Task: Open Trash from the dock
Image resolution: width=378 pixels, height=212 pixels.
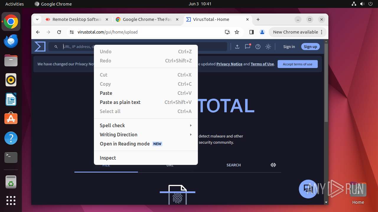Action: [x=11, y=182]
